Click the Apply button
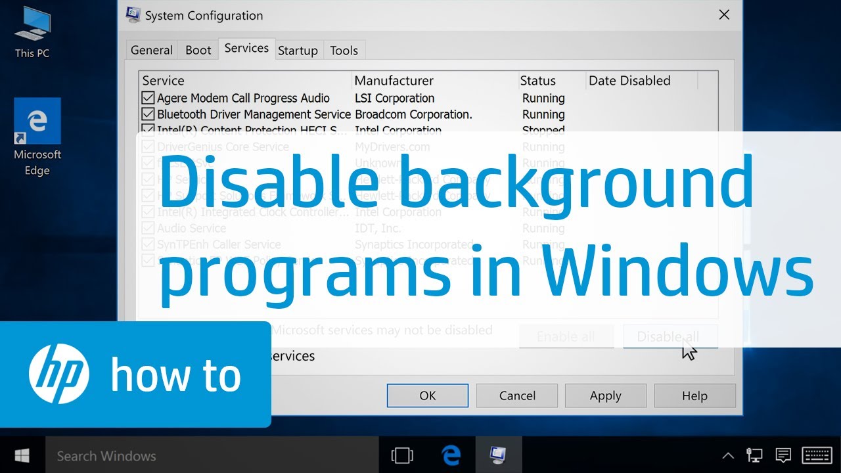 606,395
